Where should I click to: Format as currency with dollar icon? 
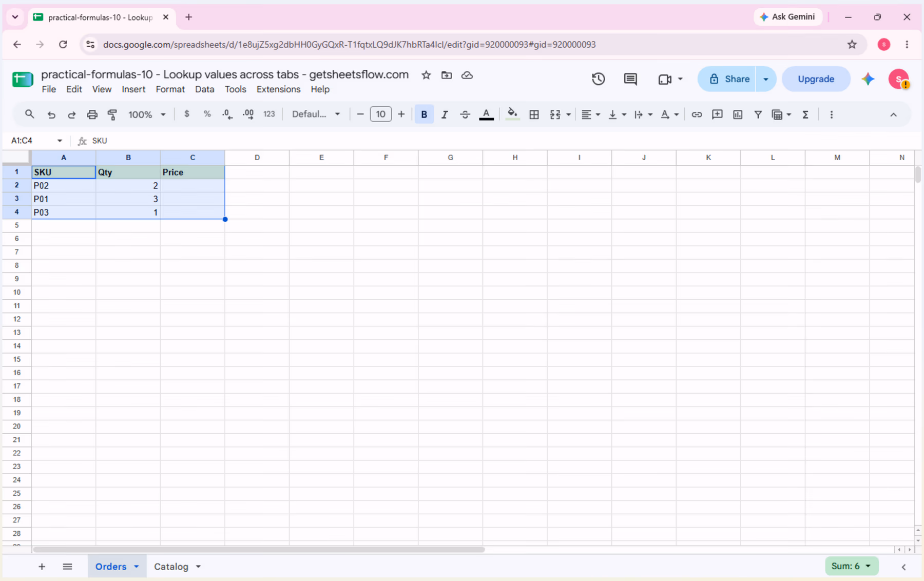187,114
